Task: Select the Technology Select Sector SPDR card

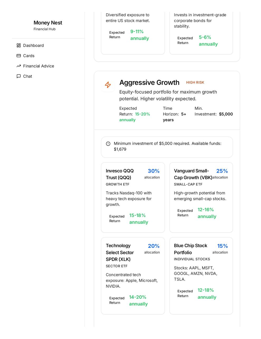Action: 133,276
